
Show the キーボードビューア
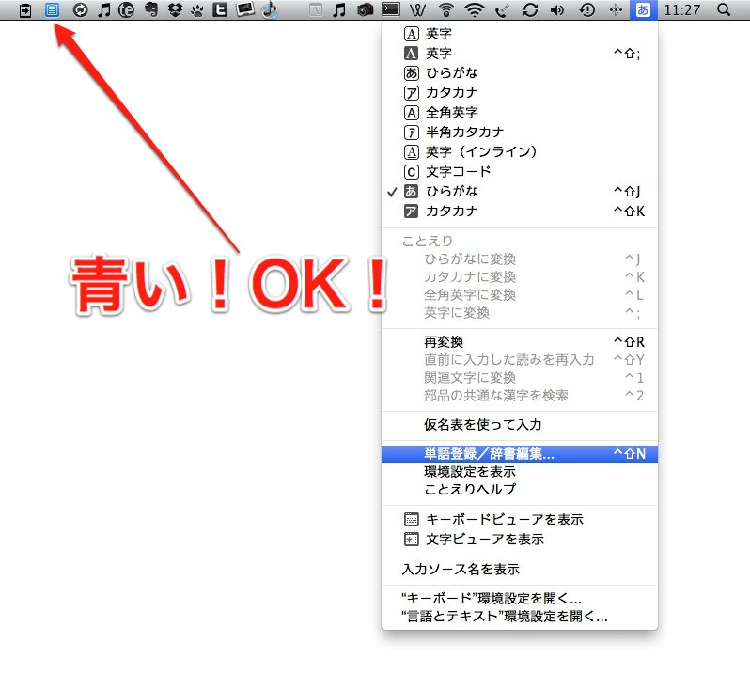(505, 519)
